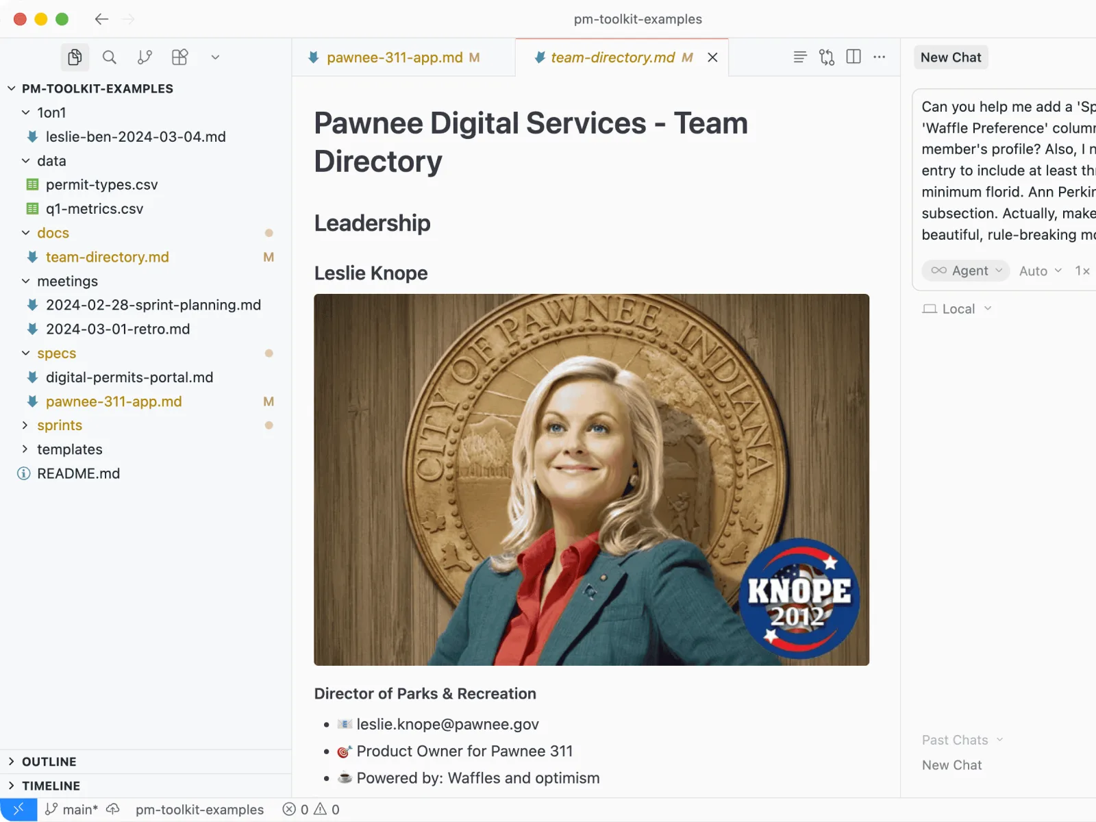This screenshot has width=1096, height=822.
Task: Click pm-toolkit-examples in status bar
Action: point(199,810)
